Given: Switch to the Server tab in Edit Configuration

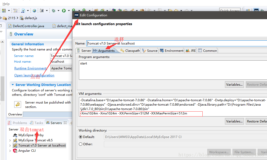Looking at the screenshot, I should (x=84, y=51).
